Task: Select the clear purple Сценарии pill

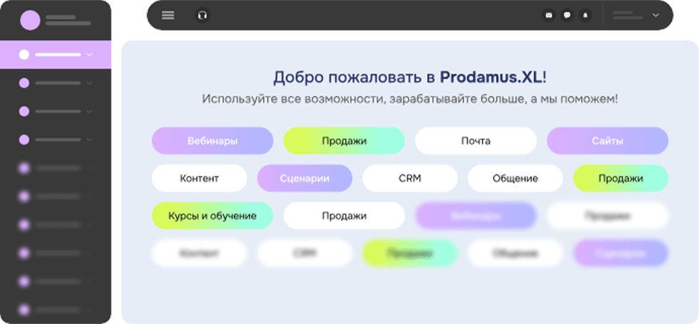Action: tap(305, 178)
